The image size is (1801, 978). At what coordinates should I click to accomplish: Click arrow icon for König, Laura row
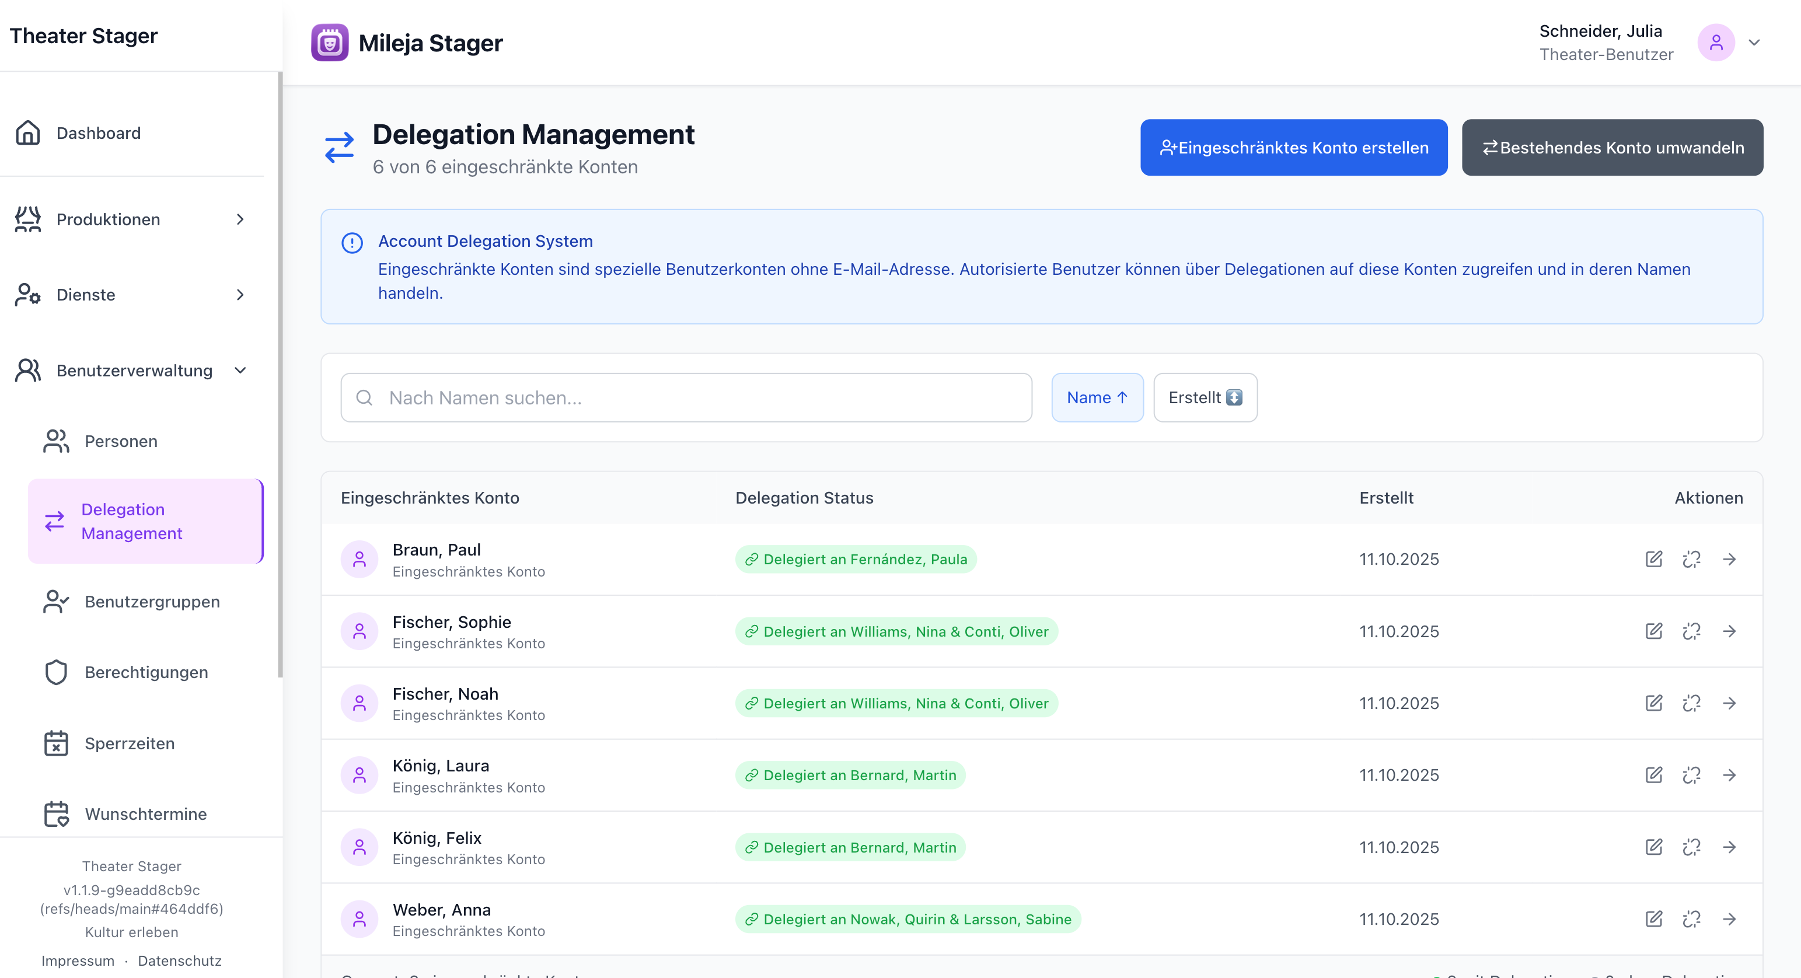pos(1729,774)
